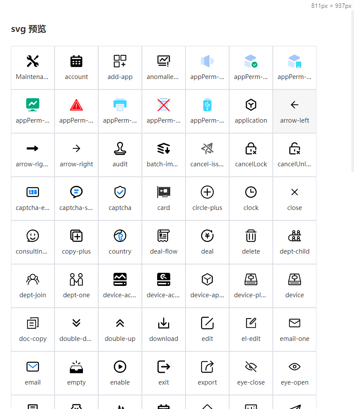Pick the batch-im... layers icon
Image resolution: width=354 pixels, height=409 pixels.
164,148
